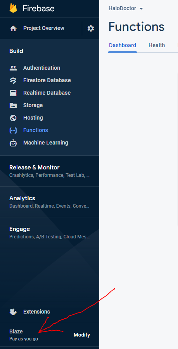Switch to the Health tab
This screenshot has height=349, width=178.
(x=157, y=46)
